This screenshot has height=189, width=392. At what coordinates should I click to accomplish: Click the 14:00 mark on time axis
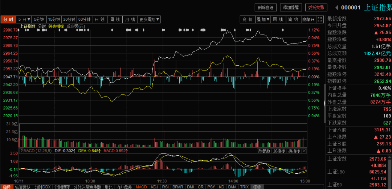(233, 181)
